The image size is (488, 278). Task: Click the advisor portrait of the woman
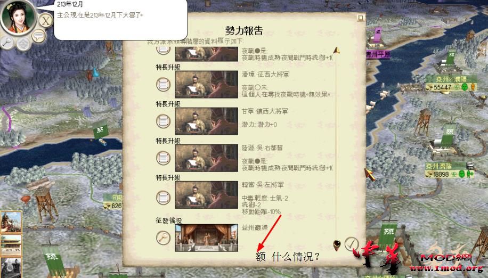coord(18,17)
